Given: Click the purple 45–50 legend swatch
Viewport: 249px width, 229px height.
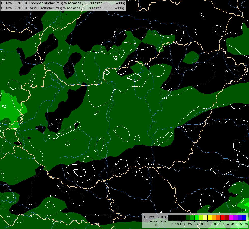Looking at the screenshot, I should 236,218.
